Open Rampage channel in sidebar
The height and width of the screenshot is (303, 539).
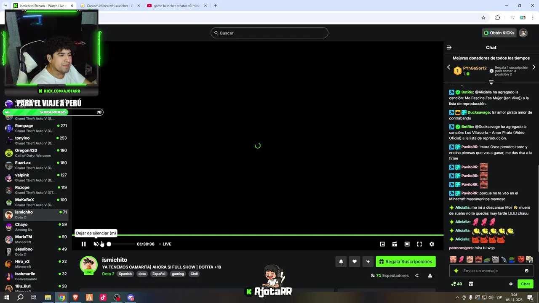[36, 128]
